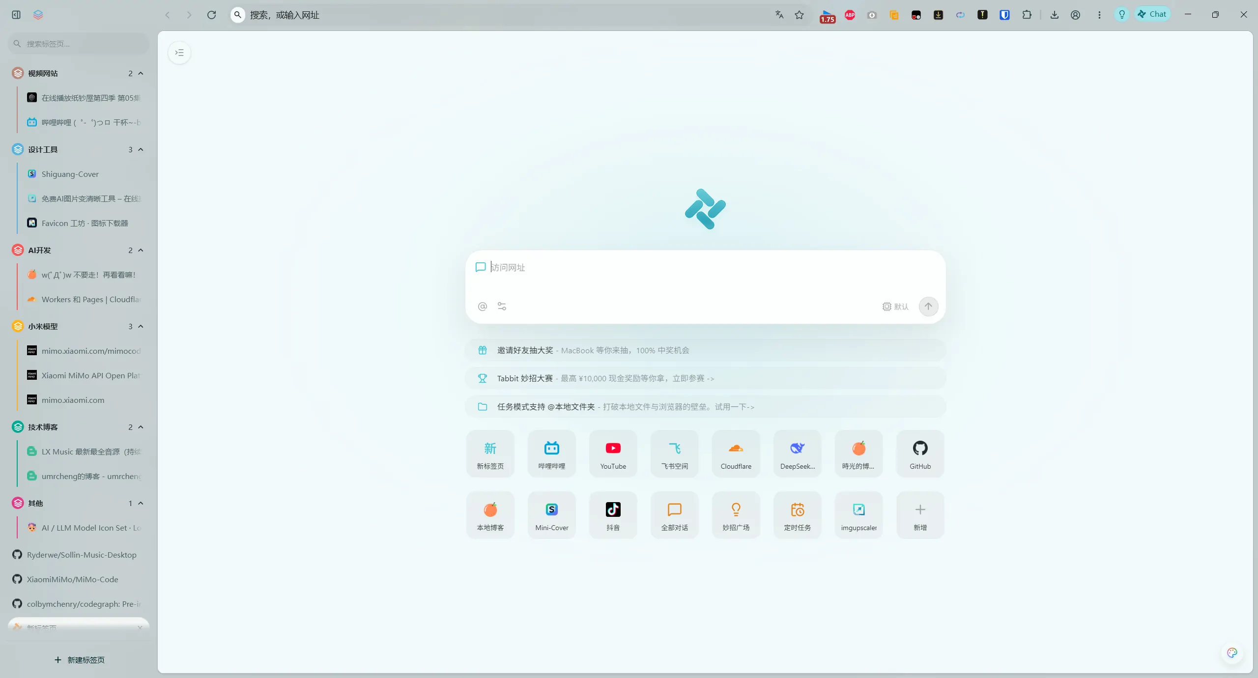1258x678 pixels.
Task: Switch to the Workers 和 Pages Cloudflare tab
Action: (84, 299)
